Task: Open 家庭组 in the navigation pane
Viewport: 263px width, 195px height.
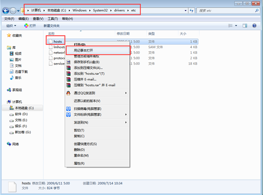Action: (x=17, y=90)
